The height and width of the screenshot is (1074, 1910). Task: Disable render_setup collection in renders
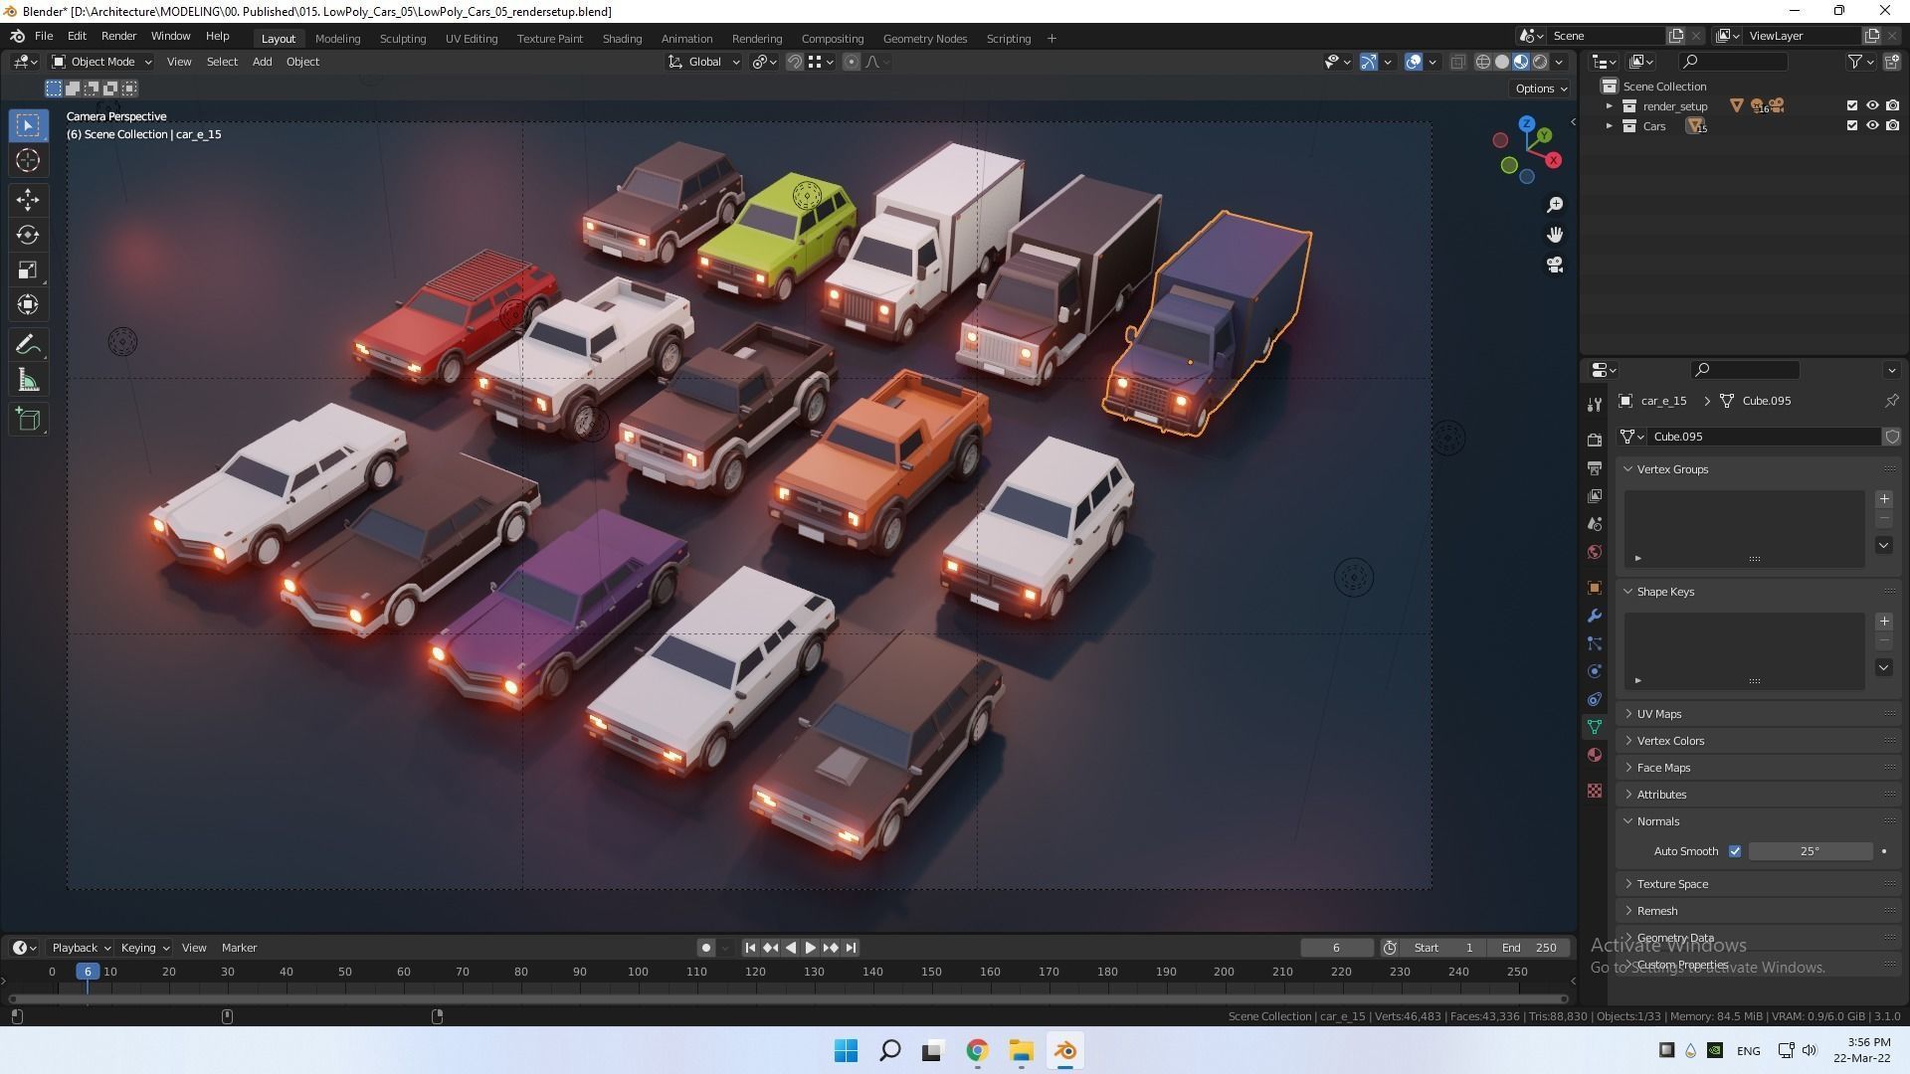(1892, 105)
